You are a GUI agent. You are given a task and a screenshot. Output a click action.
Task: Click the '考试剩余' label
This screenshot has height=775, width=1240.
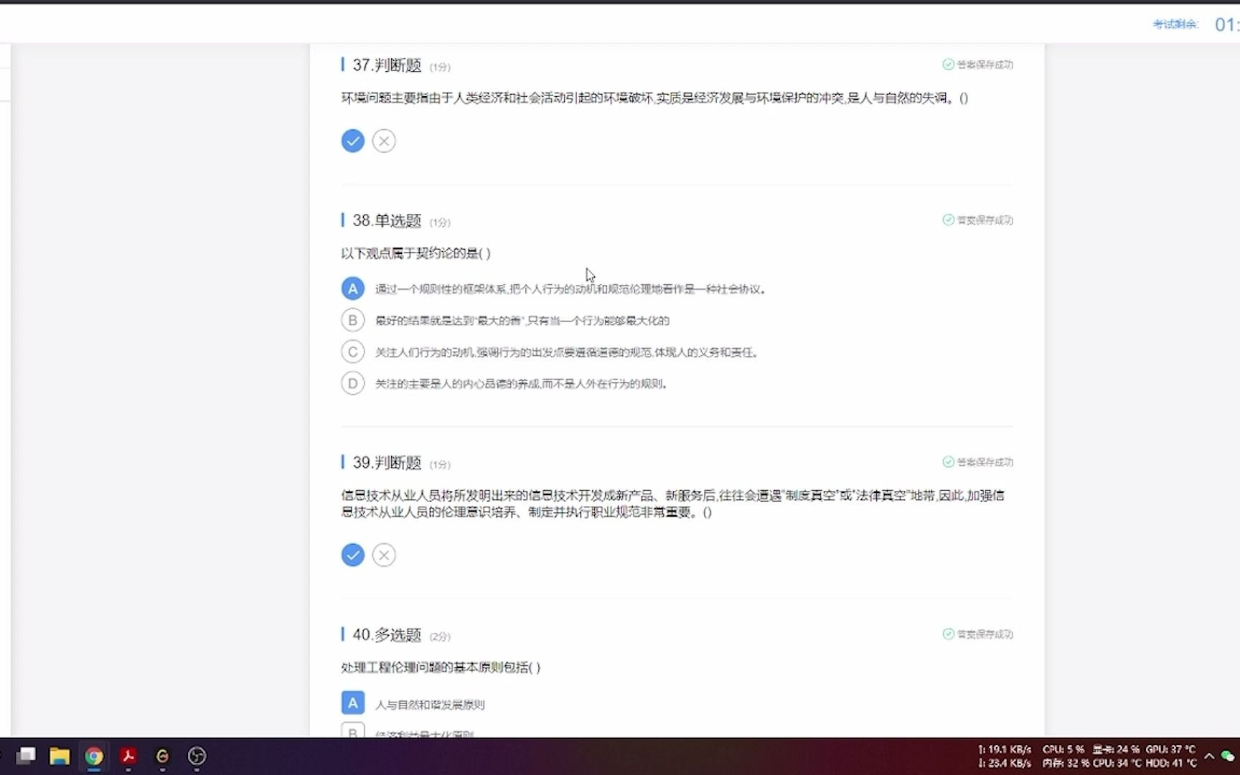1175,24
